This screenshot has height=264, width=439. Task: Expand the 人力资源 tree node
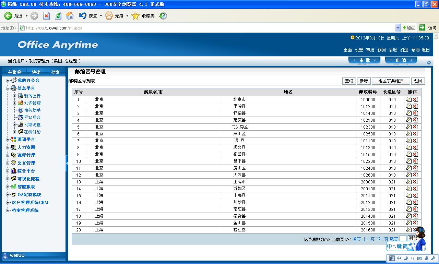coord(8,147)
